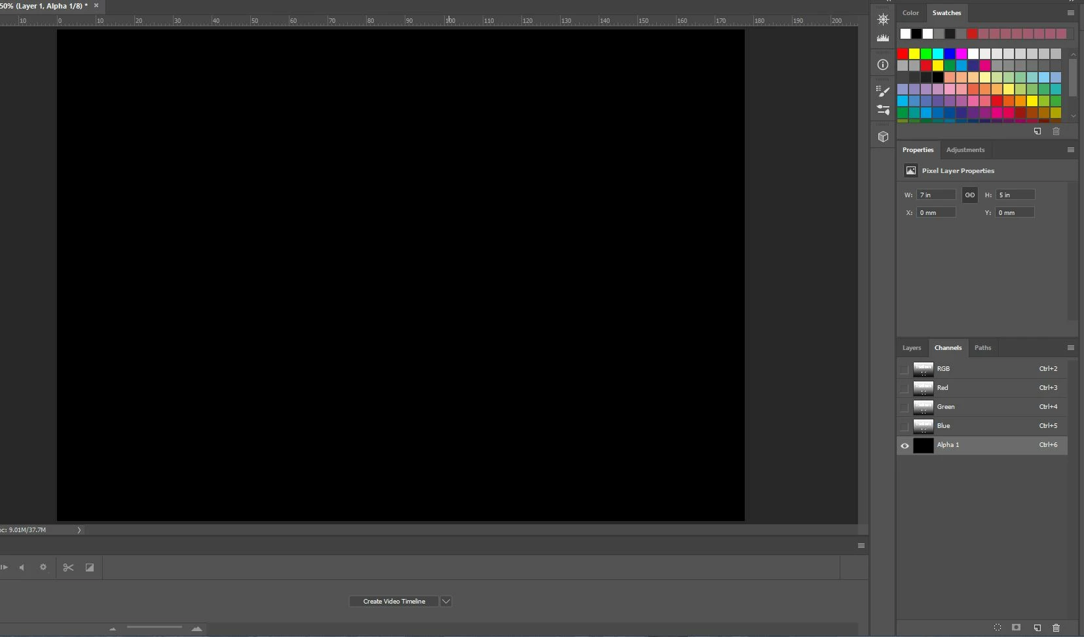Click the Y position field
Image resolution: width=1084 pixels, height=637 pixels.
[1015, 212]
